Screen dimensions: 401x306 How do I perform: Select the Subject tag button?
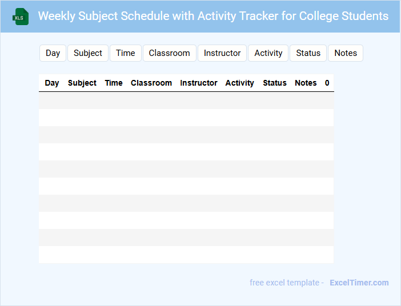pos(88,53)
